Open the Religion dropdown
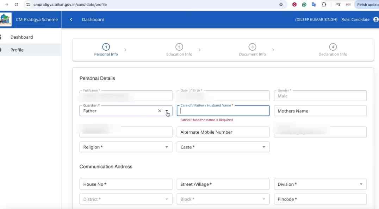This screenshot has width=379, height=209. (126, 147)
